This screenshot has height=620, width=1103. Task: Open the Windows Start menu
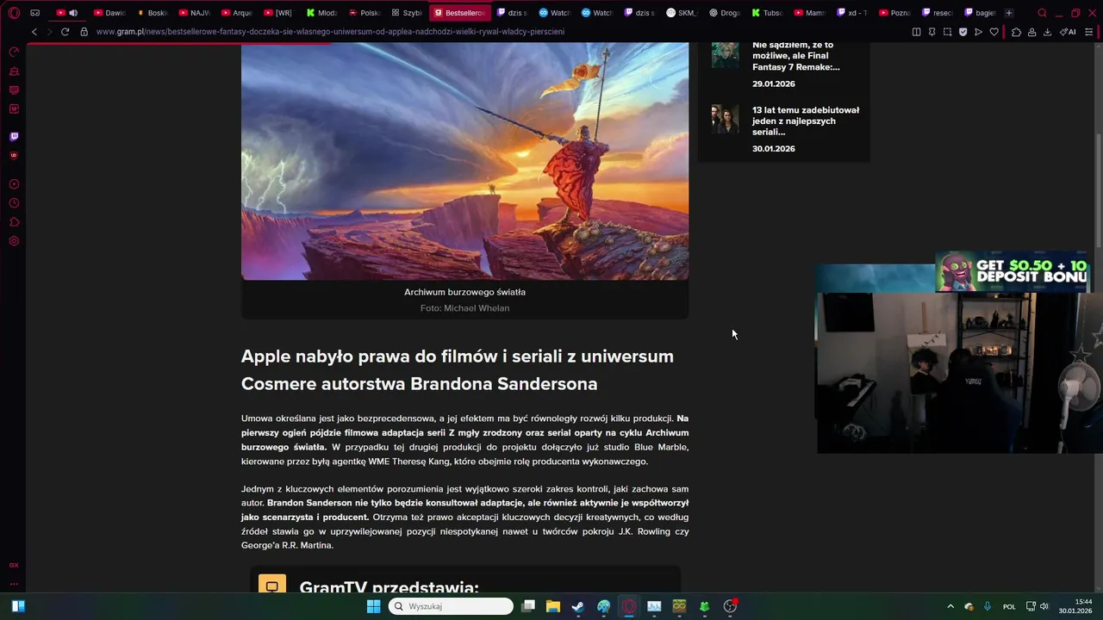374,606
